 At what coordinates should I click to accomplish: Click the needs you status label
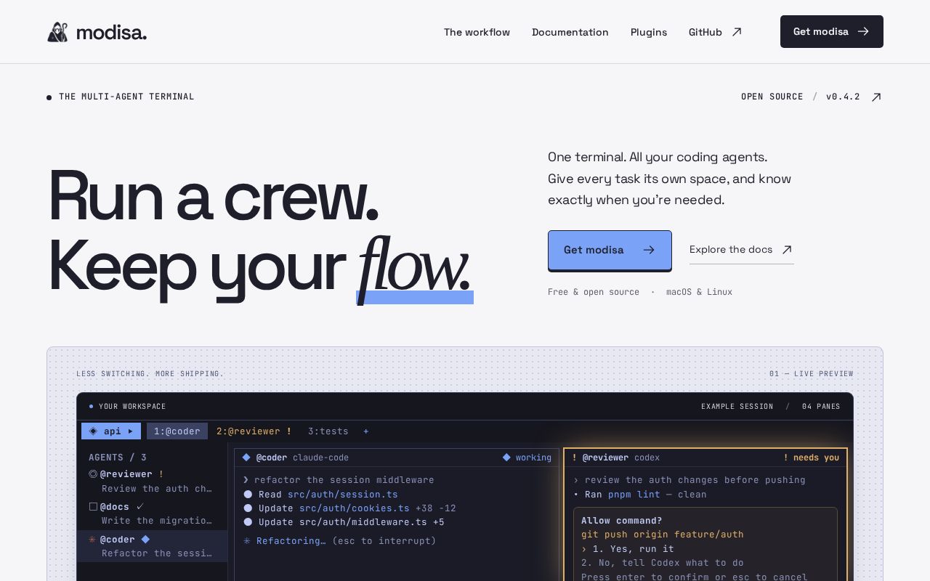coord(811,458)
